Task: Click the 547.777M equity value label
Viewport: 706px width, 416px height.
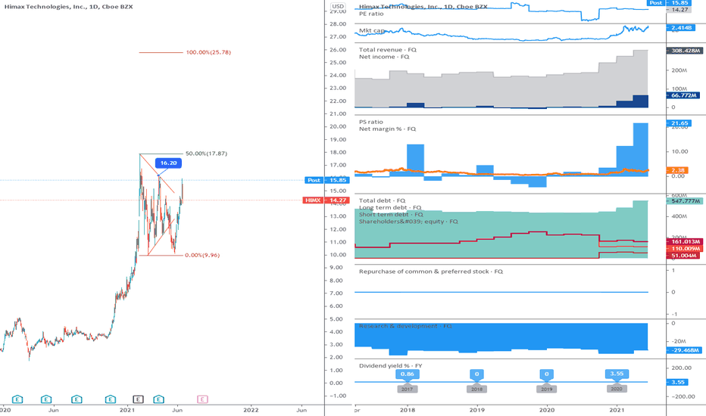Action: pos(683,201)
